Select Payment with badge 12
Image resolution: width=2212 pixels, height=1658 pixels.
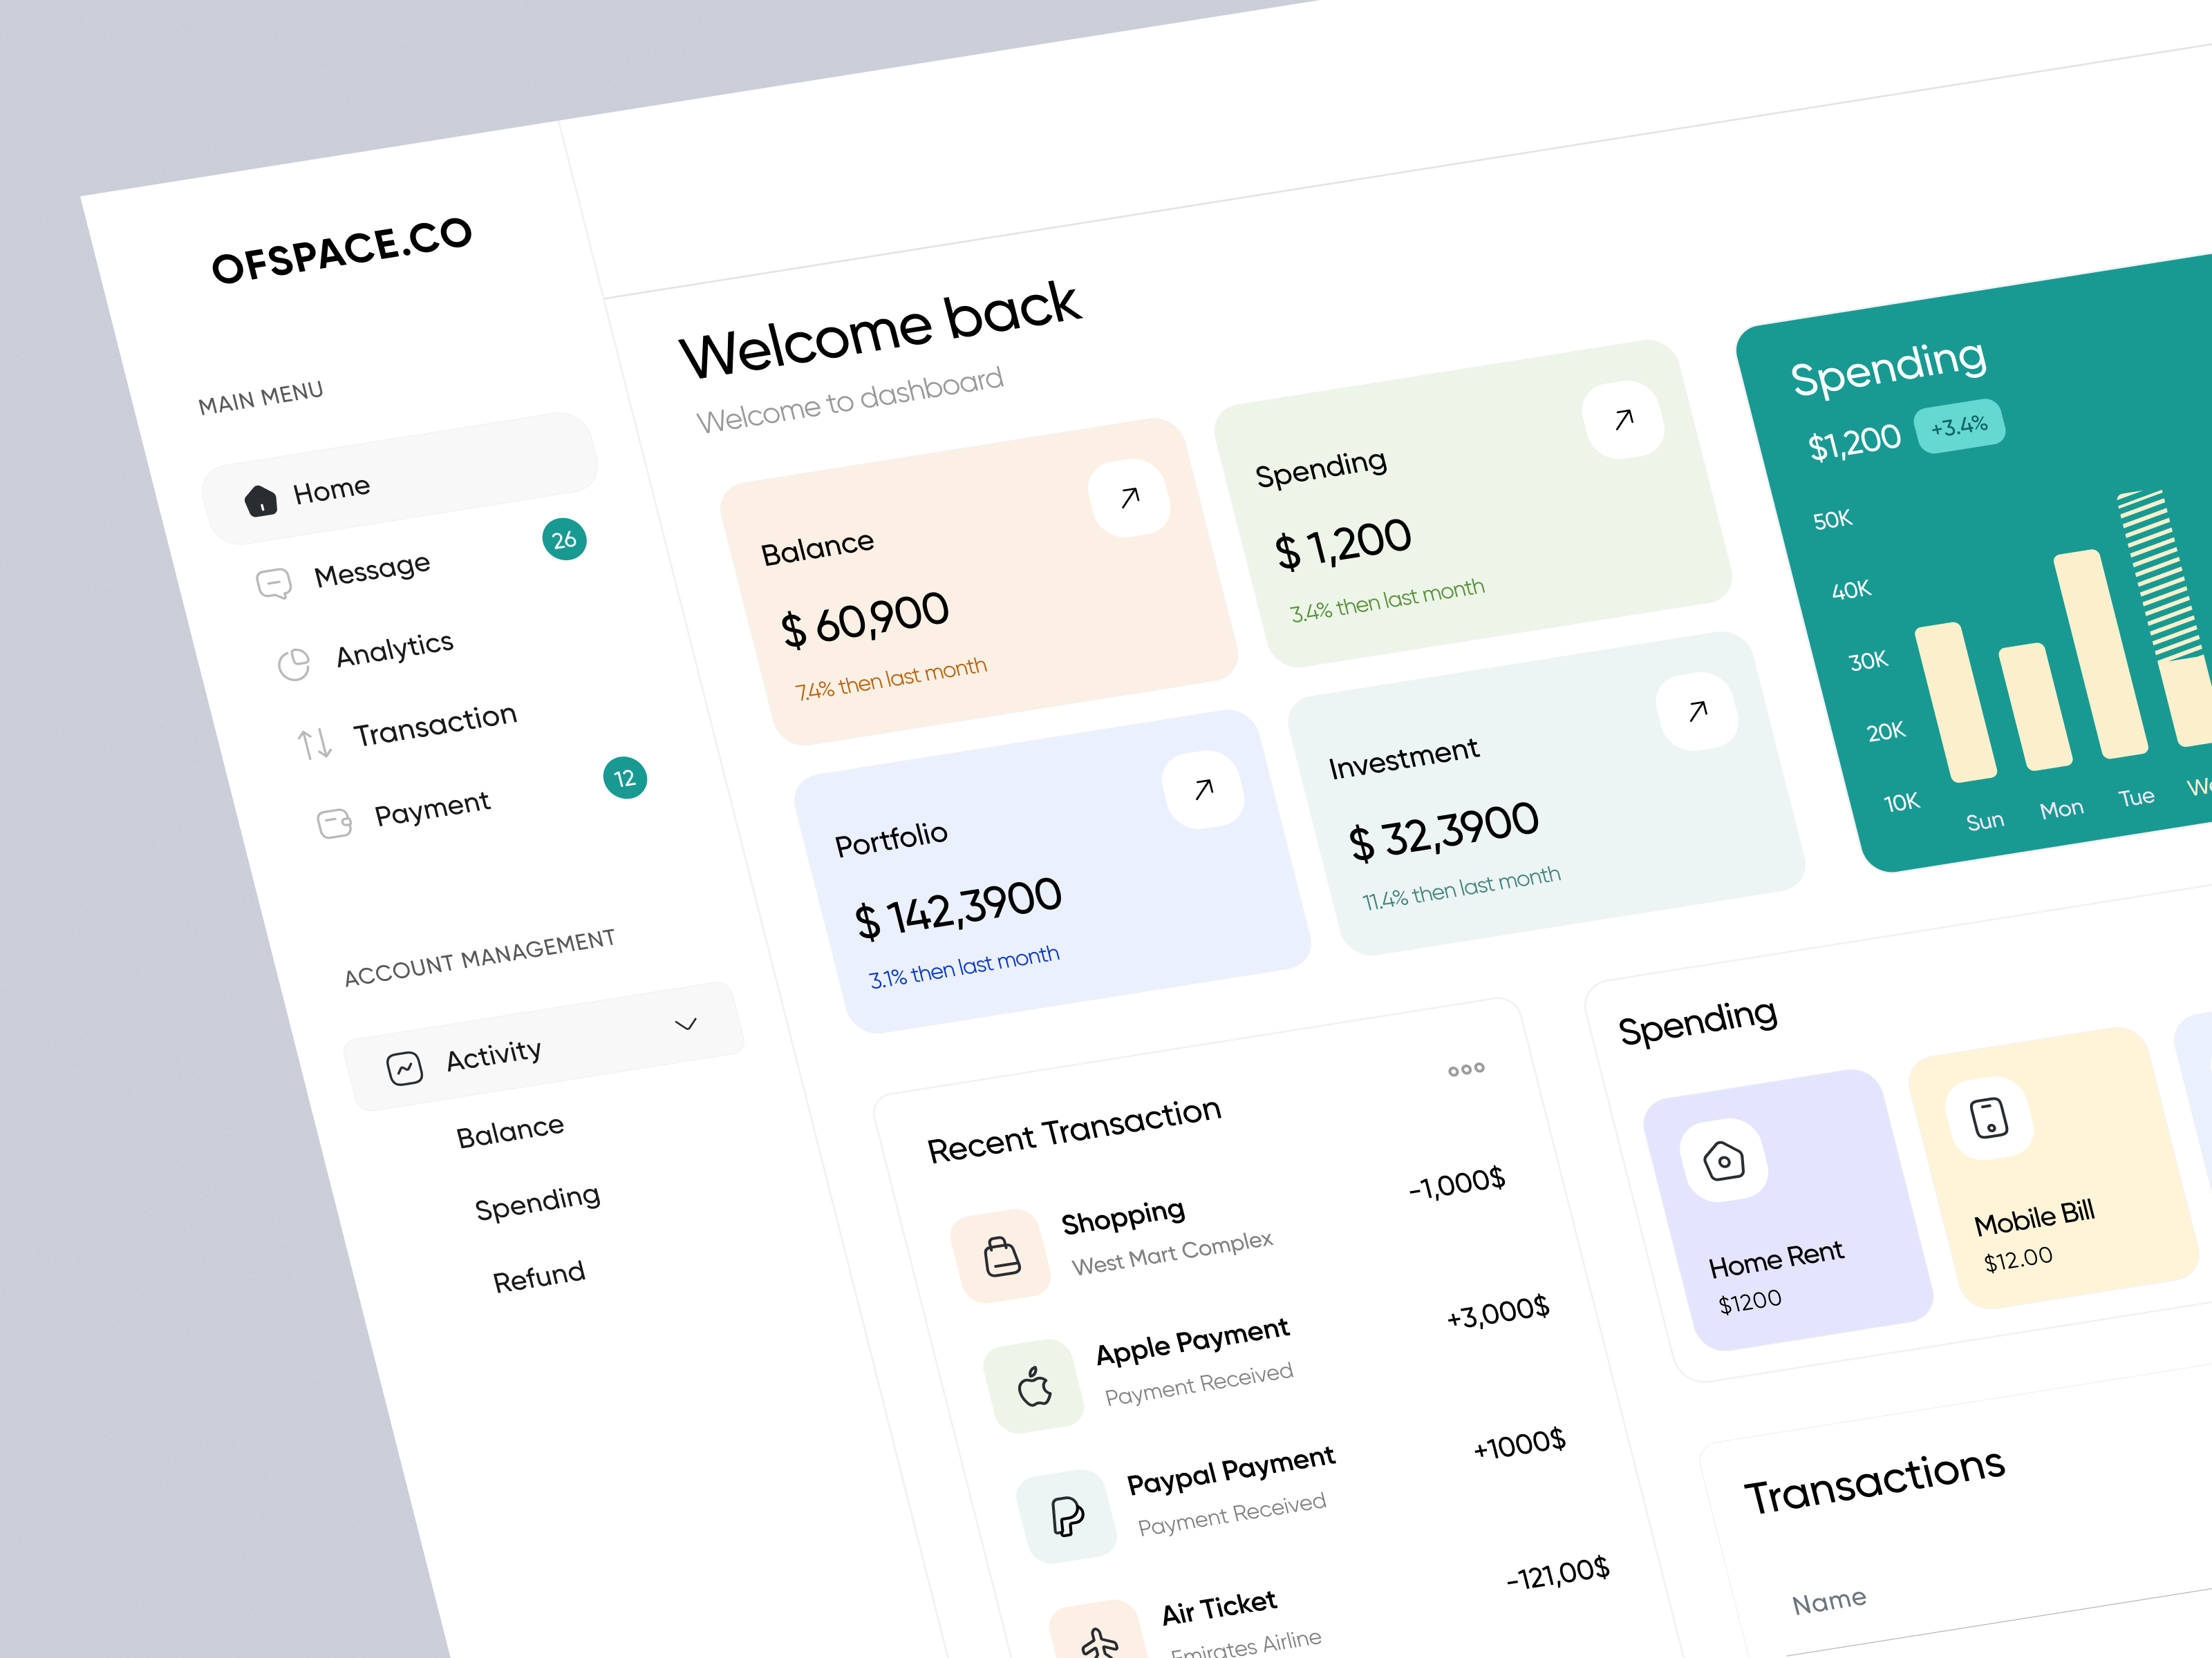pos(432,808)
